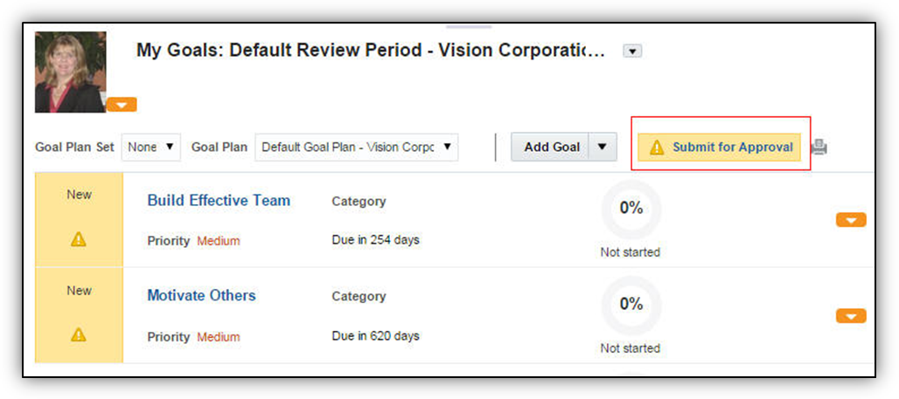Click the profile photo thumbnail

pos(70,72)
